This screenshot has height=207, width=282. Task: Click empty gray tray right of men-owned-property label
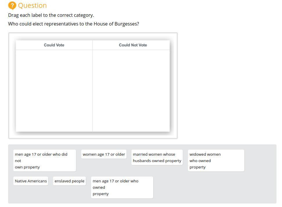(215, 187)
